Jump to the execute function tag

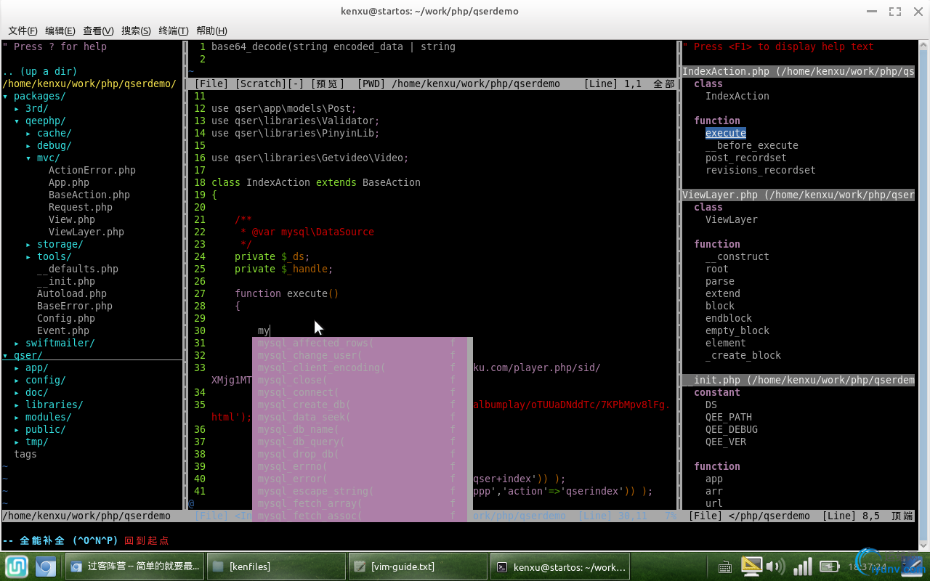pos(726,133)
